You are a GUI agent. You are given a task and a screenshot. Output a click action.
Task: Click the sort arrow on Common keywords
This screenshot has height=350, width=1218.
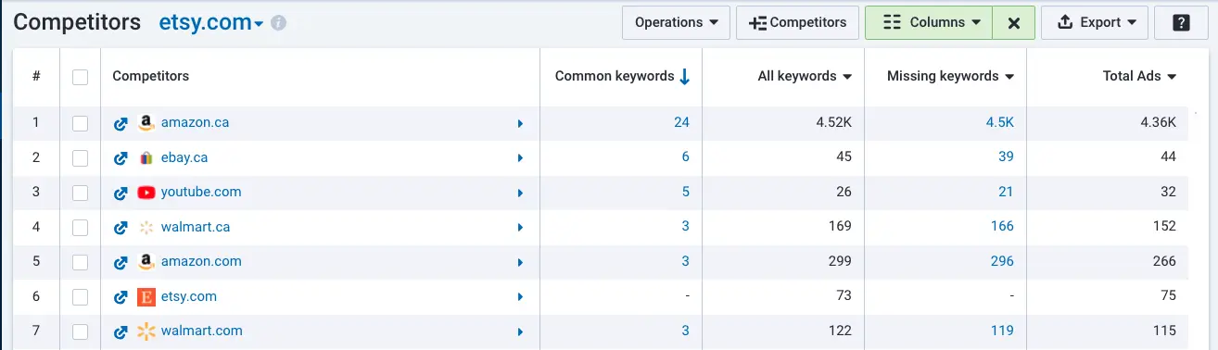685,77
